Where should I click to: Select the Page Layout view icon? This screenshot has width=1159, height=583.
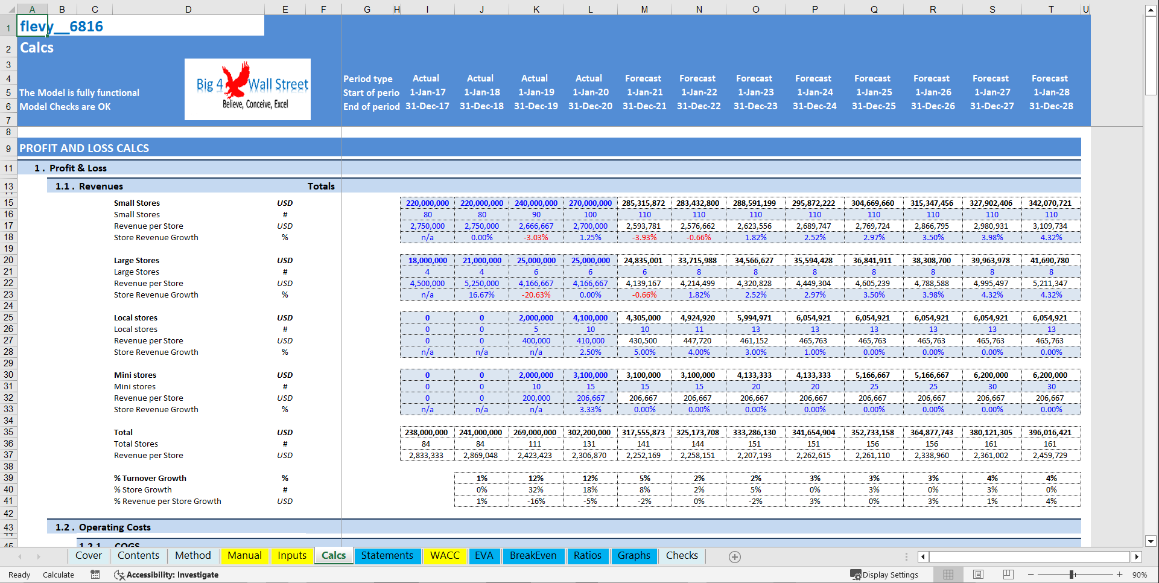click(x=978, y=575)
